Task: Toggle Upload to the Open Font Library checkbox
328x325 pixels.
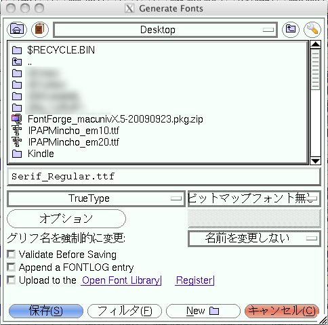Action: (11, 280)
